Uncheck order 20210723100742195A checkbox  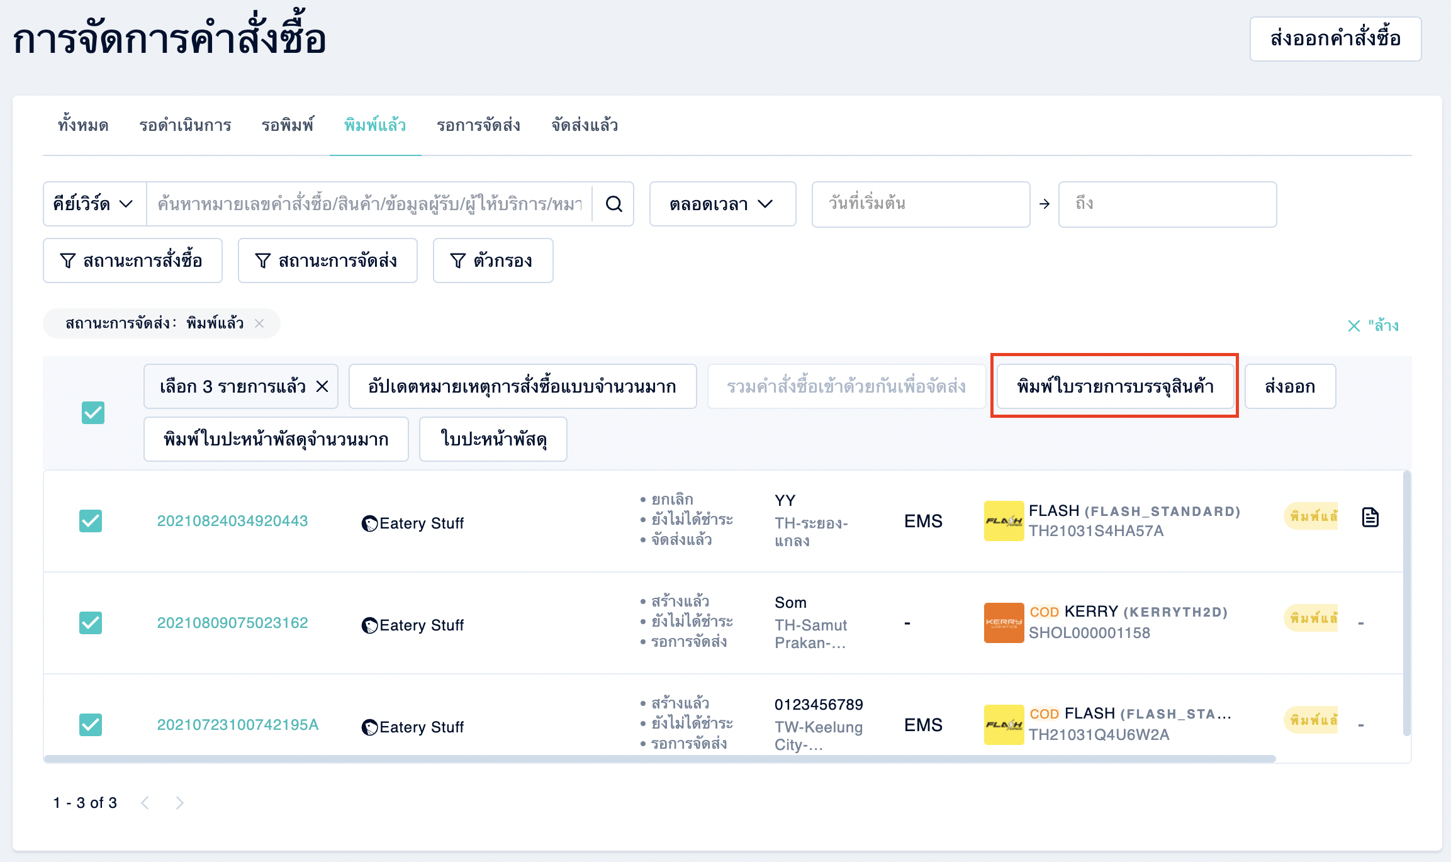point(91,725)
